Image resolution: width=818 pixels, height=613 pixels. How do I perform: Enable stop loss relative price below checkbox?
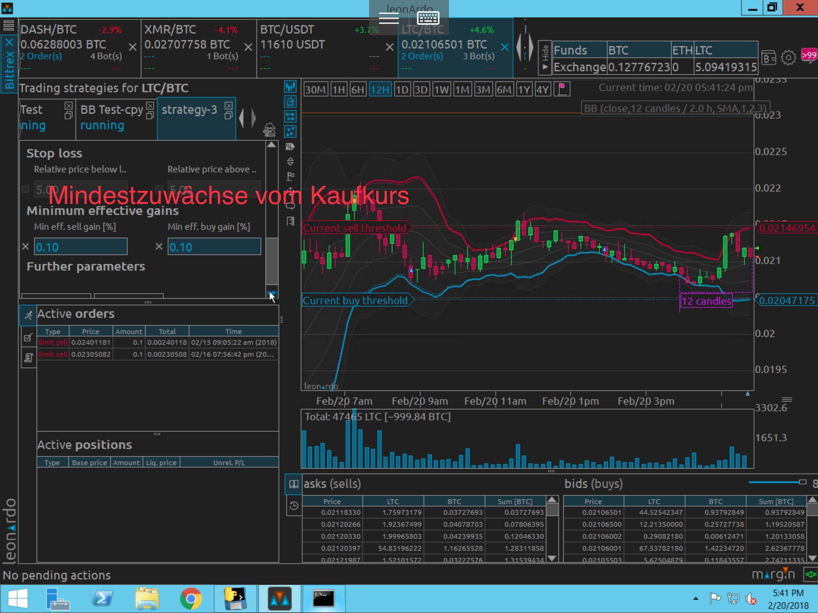pos(26,189)
